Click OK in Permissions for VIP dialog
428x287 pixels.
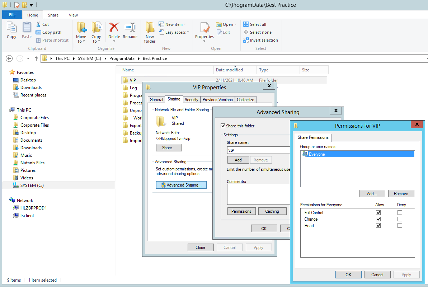pyautogui.click(x=348, y=275)
